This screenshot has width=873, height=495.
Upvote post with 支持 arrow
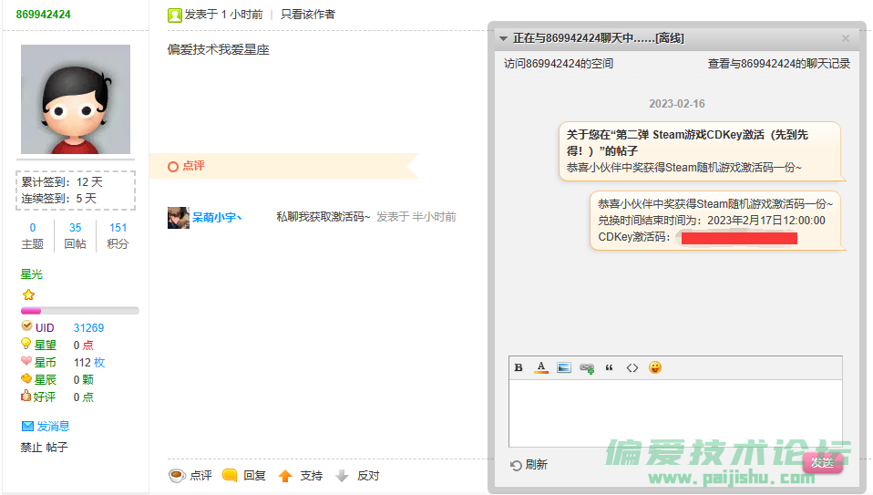tap(300, 475)
